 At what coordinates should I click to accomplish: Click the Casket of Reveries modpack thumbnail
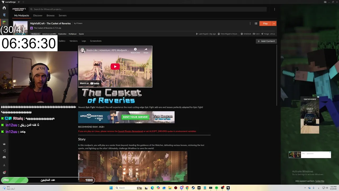click(x=20, y=28)
